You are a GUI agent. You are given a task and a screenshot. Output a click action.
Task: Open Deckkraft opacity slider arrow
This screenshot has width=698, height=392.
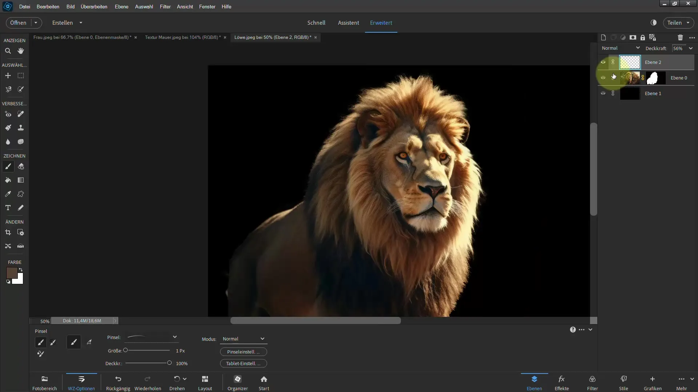click(691, 48)
